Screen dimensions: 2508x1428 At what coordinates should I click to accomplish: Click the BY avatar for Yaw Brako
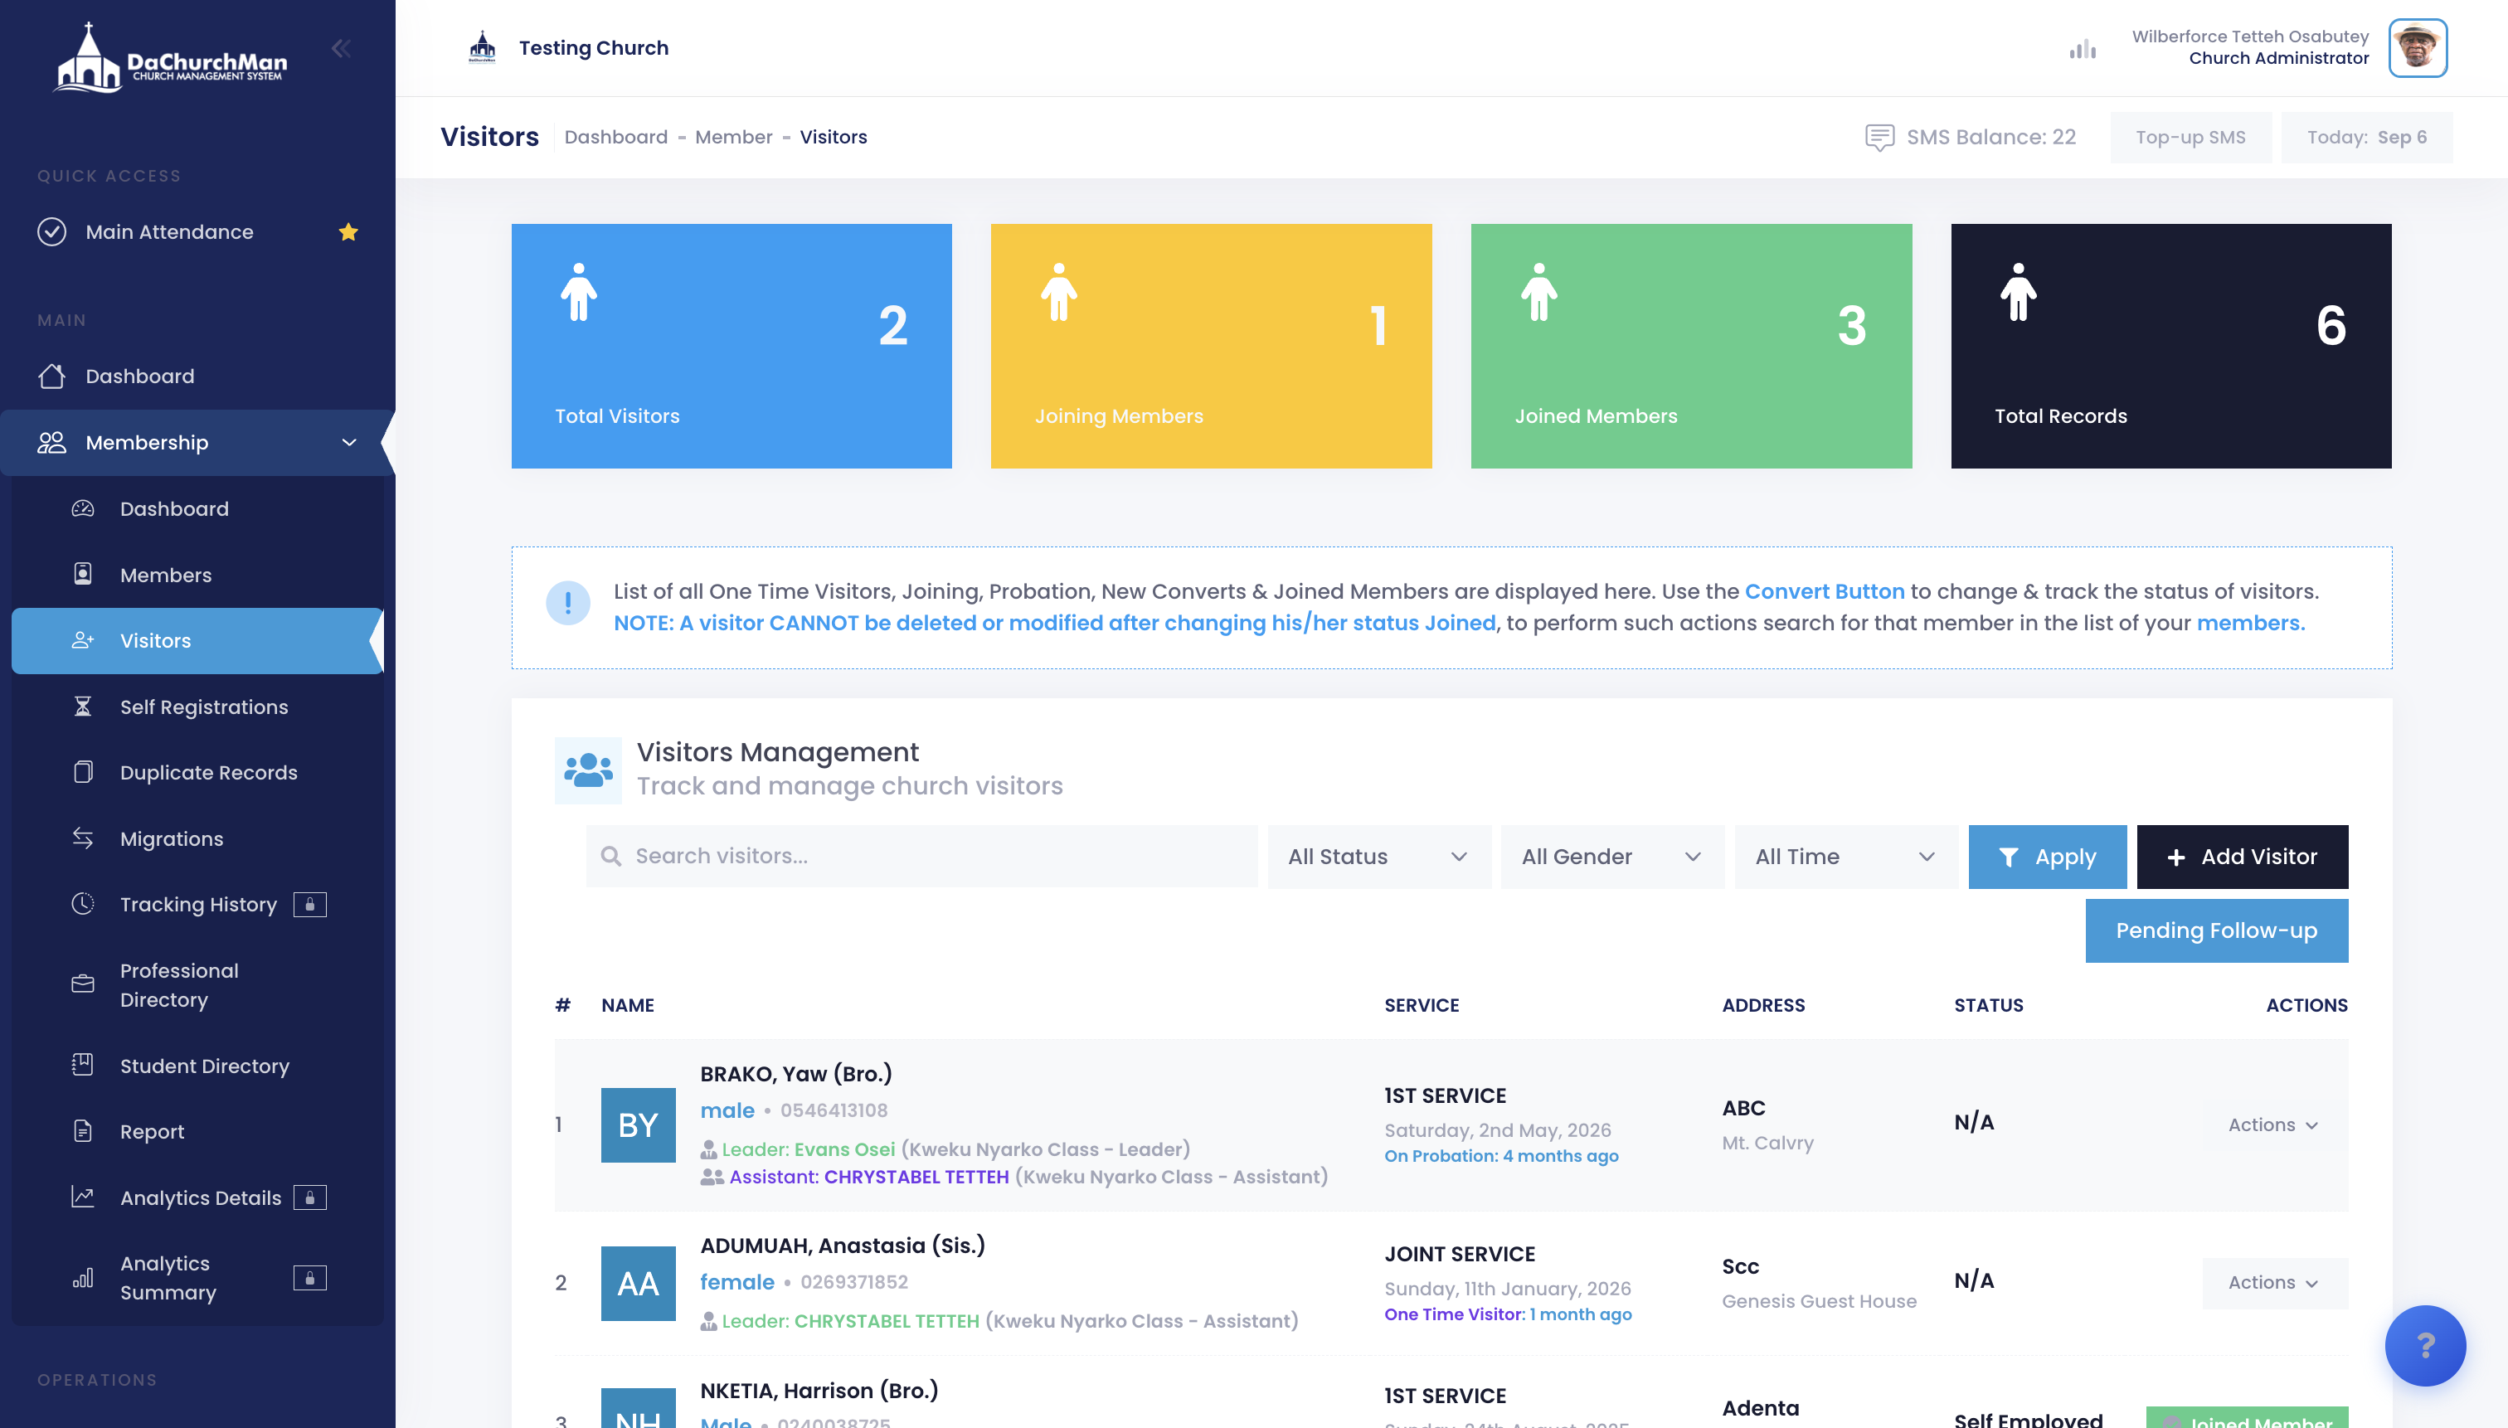(639, 1125)
